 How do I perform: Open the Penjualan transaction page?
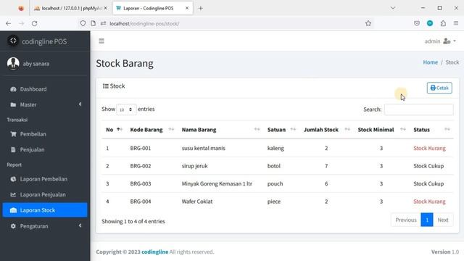click(45, 150)
